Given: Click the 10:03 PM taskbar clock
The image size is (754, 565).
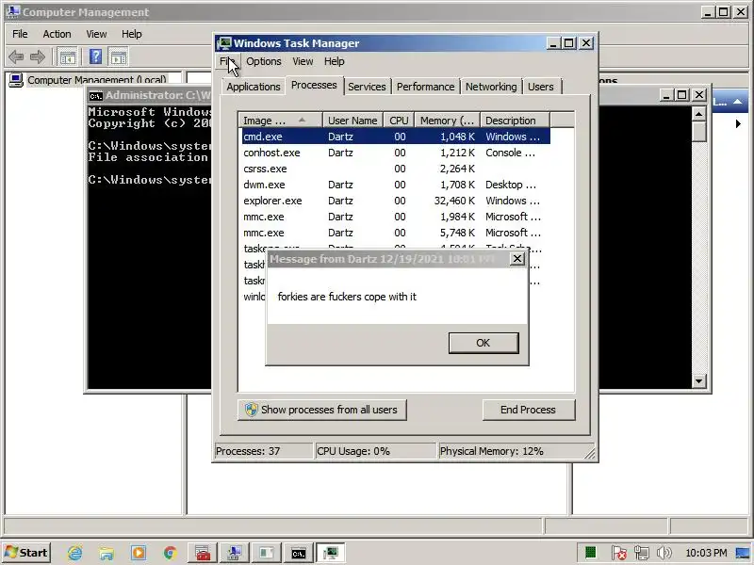Looking at the screenshot, I should 706,553.
